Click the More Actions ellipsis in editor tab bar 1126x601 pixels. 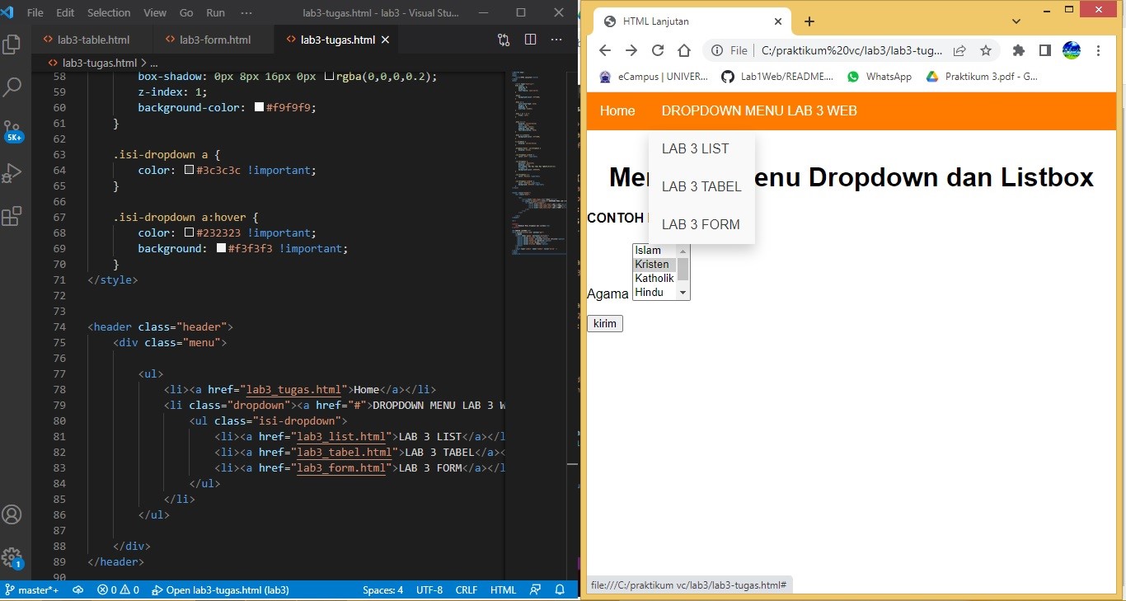point(556,39)
